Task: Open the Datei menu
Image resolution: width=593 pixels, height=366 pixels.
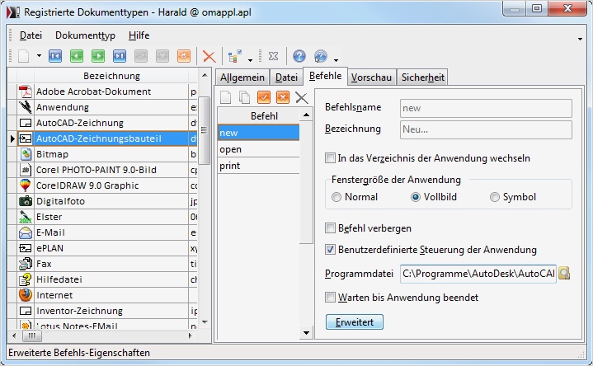Action: coord(31,35)
